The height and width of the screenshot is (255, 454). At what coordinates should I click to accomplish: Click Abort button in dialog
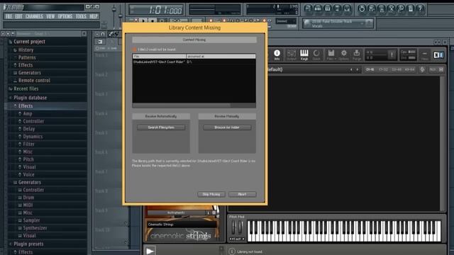(242, 194)
